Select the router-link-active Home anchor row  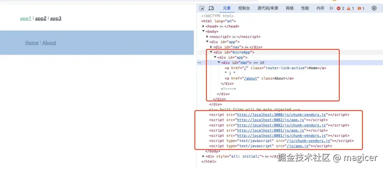(x=276, y=68)
